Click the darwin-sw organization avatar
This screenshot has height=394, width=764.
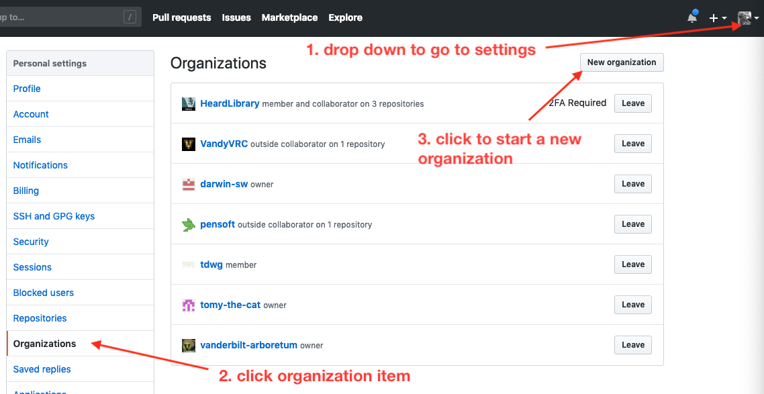tap(189, 185)
